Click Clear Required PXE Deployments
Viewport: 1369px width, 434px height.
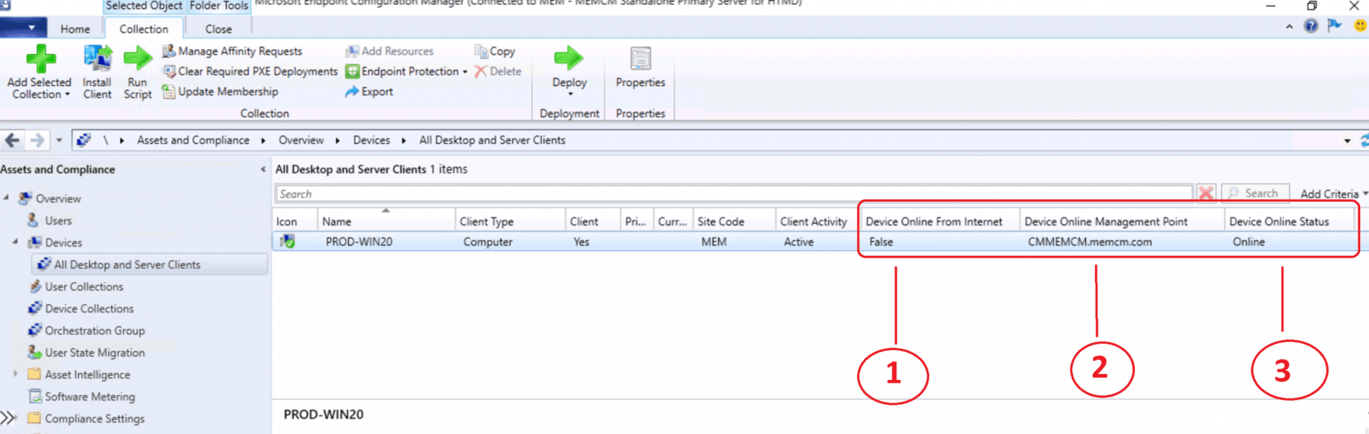tap(250, 71)
